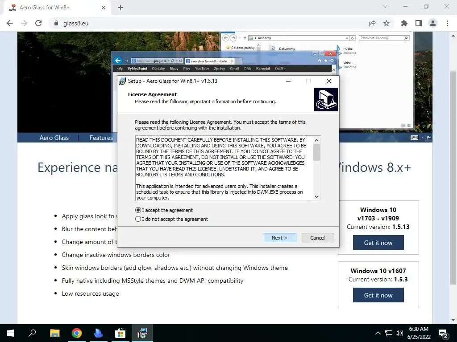Close the Setup dialog with X
Image resolution: width=457 pixels, height=342 pixels.
pos(329,81)
